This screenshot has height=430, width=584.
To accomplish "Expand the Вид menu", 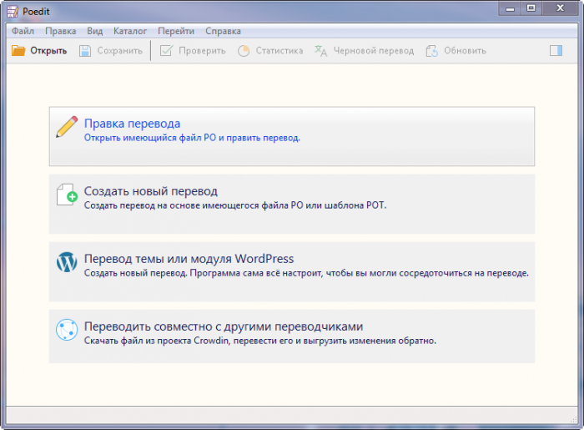I will point(95,31).
